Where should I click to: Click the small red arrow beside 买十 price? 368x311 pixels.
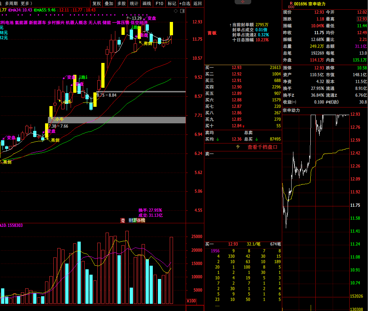click(243, 126)
